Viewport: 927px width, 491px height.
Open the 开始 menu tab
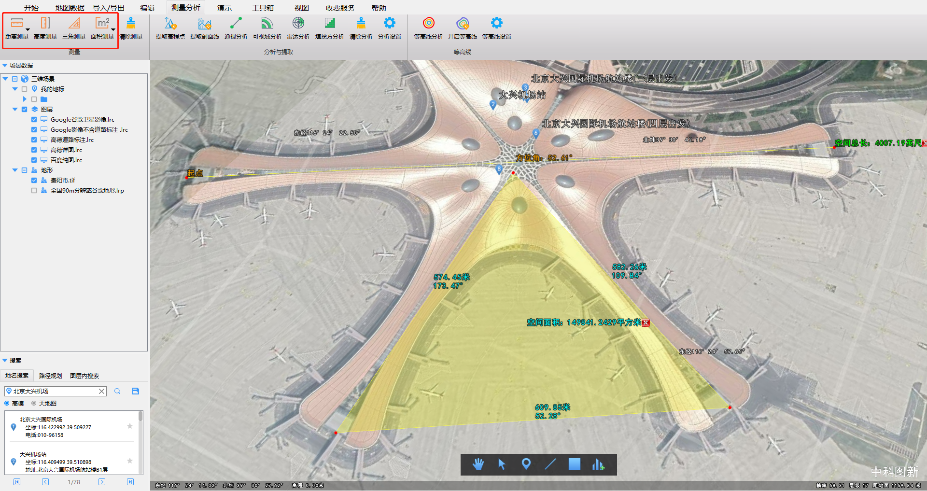coord(31,8)
